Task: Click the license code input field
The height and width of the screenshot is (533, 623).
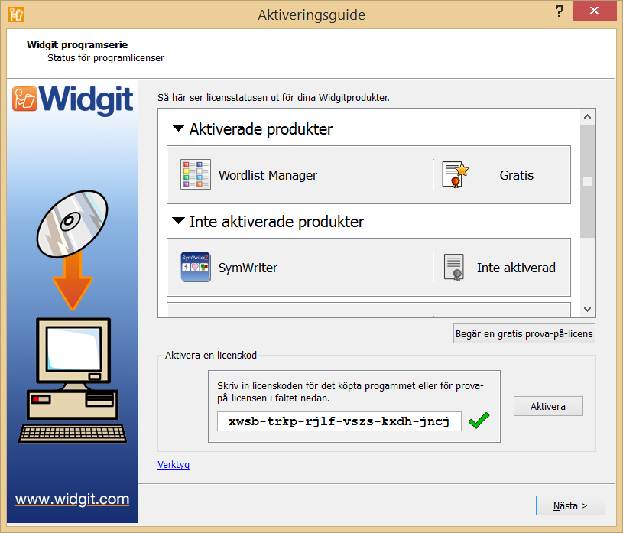Action: [339, 421]
